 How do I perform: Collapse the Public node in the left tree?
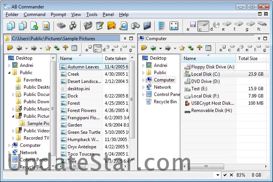click(9, 73)
